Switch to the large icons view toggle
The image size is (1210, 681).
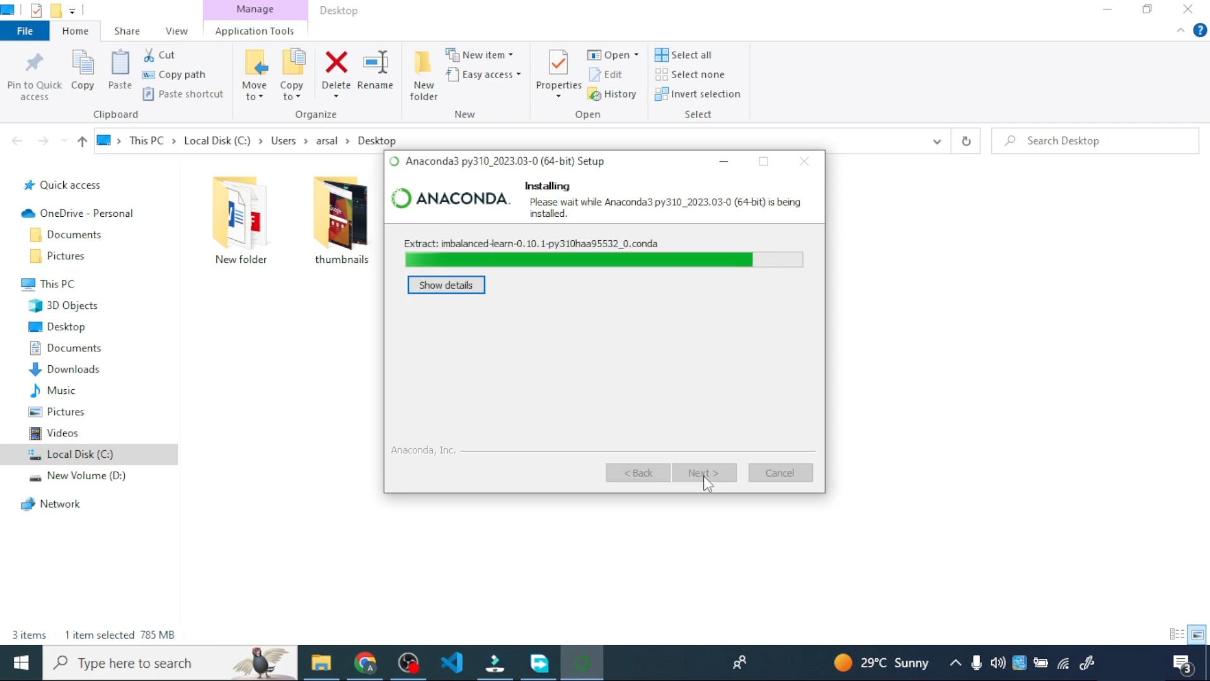pyautogui.click(x=1197, y=634)
